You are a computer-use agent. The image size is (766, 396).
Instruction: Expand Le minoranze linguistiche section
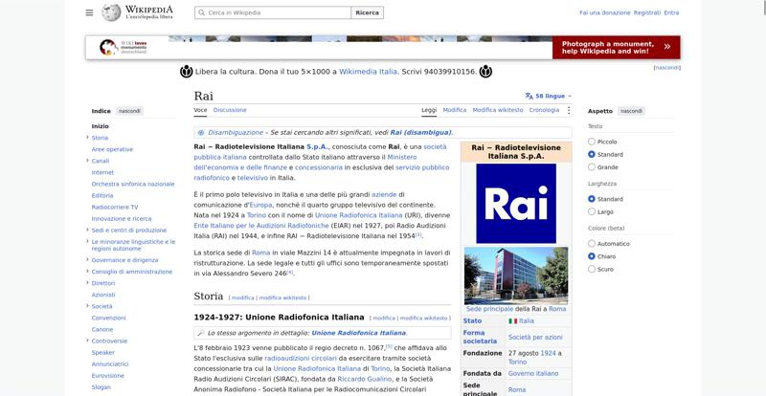(87, 242)
